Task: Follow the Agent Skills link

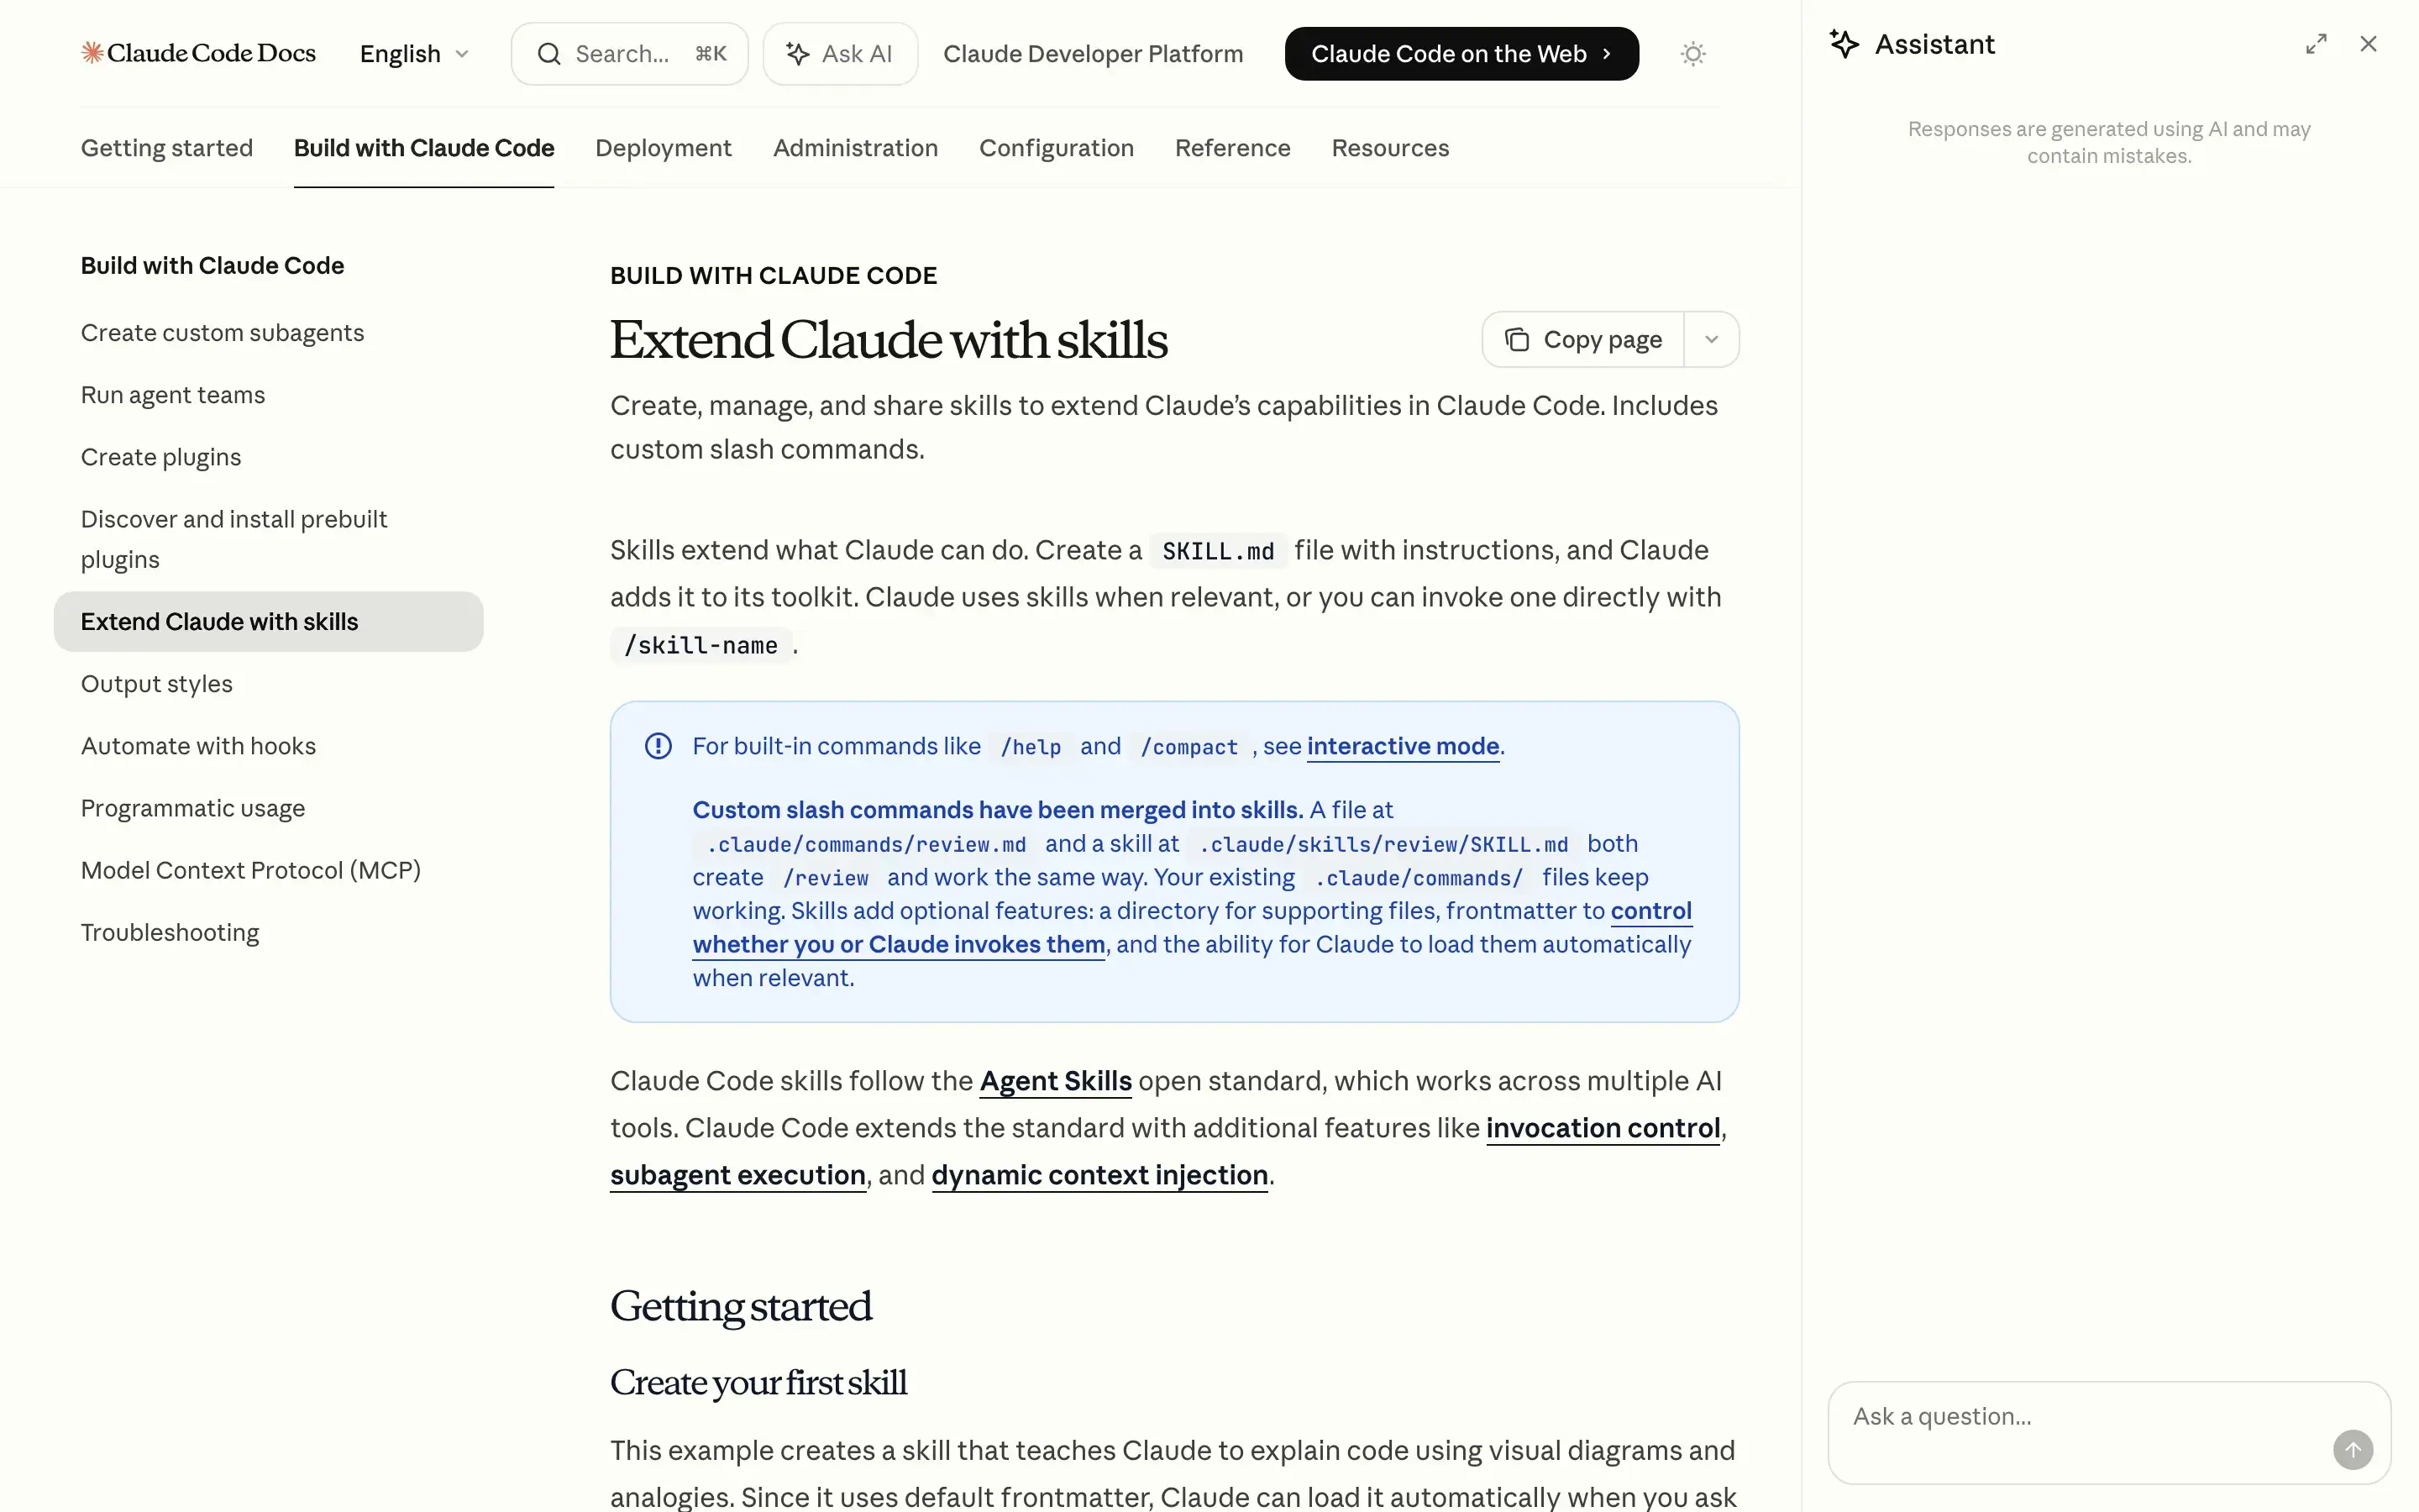Action: tap(1055, 1081)
